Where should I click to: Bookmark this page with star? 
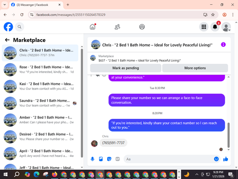click(x=213, y=15)
